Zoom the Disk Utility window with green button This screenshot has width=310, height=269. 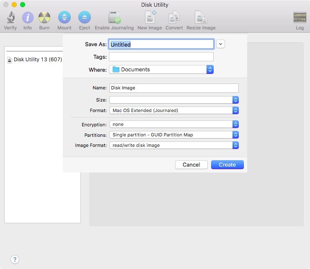(x=23, y=5)
